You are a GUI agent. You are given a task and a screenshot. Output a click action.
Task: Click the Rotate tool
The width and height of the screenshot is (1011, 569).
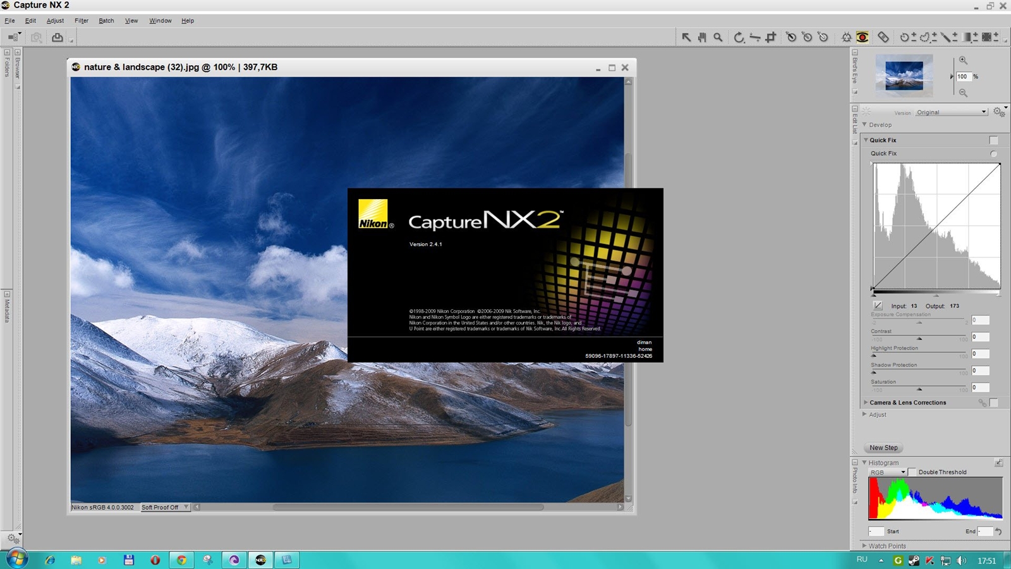(x=739, y=37)
